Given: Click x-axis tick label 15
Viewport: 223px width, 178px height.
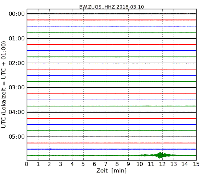Looking at the screenshot, I should [x=196, y=164].
